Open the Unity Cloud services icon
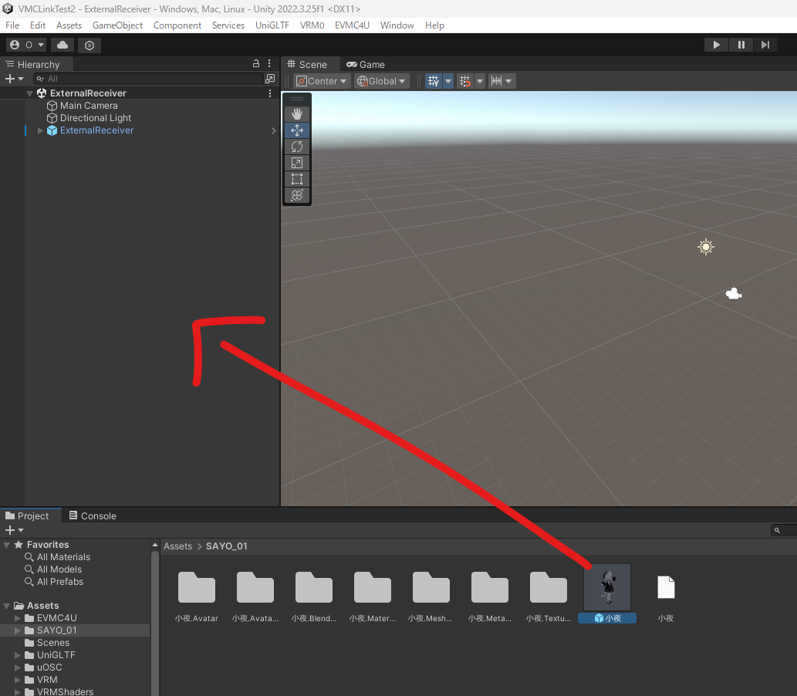Image resolution: width=797 pixels, height=696 pixels. click(x=62, y=45)
